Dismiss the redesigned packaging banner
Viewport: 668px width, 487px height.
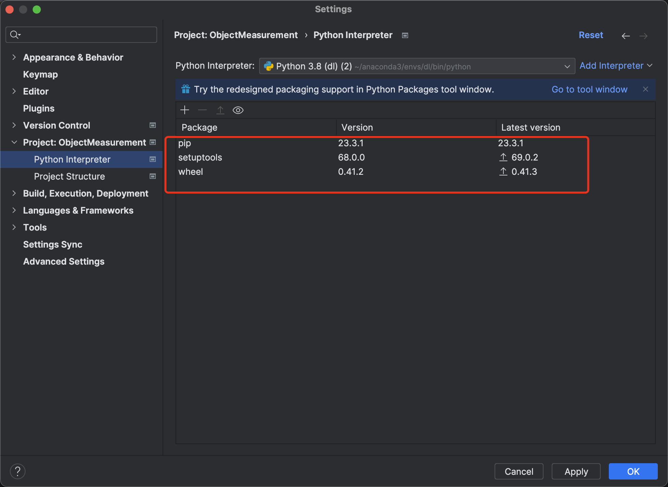pyautogui.click(x=645, y=89)
